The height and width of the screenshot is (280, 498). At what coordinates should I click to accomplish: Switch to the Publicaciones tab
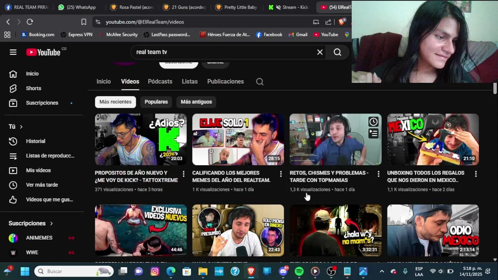pos(225,81)
